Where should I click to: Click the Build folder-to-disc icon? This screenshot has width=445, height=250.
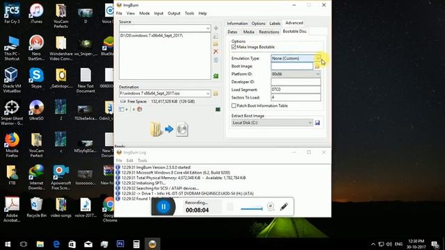(169, 129)
